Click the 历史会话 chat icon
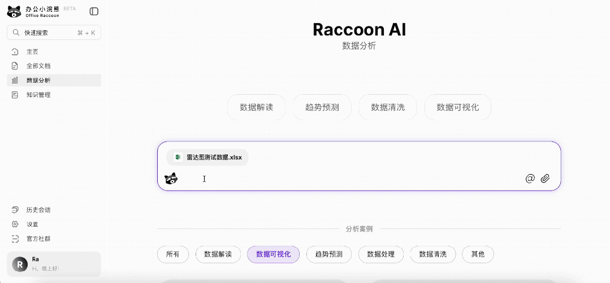Viewport: 610px width, 283px height. click(x=15, y=210)
